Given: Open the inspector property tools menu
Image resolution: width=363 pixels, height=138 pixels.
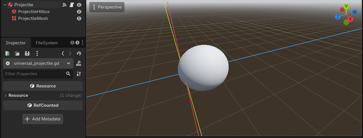Looking at the screenshot, I should pos(79,74).
